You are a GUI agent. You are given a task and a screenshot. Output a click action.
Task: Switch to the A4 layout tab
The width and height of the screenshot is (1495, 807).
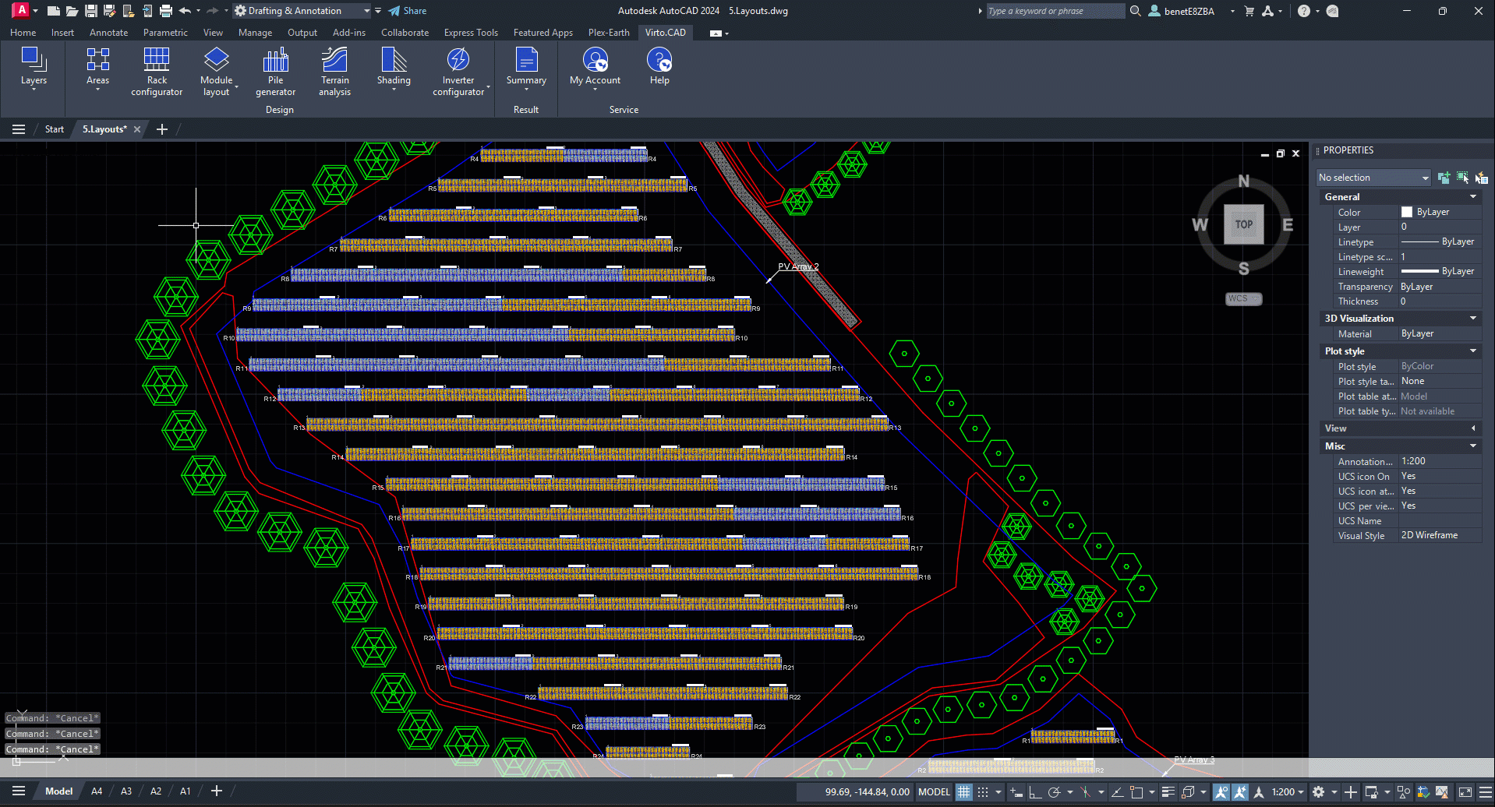click(97, 791)
